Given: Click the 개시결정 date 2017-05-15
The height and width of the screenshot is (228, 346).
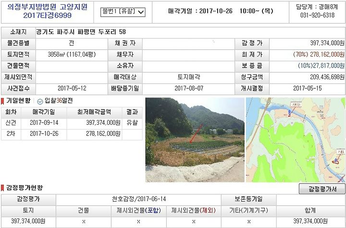Looking at the screenshot, I should tap(308, 88).
